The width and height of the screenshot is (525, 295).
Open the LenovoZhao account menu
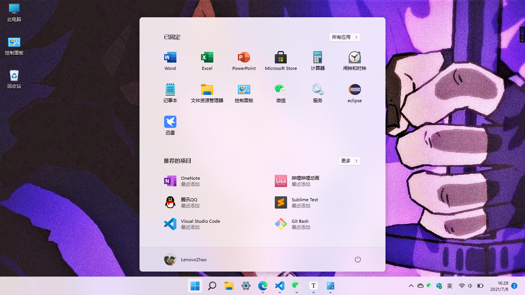[186, 260]
